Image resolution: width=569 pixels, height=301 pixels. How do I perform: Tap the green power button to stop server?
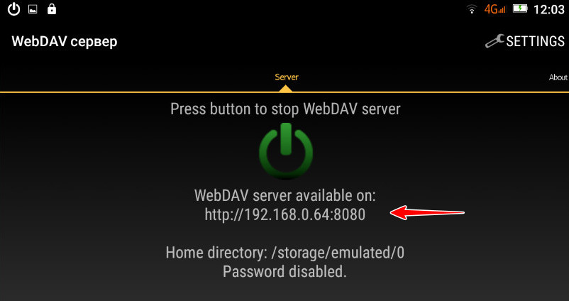pyautogui.click(x=286, y=150)
